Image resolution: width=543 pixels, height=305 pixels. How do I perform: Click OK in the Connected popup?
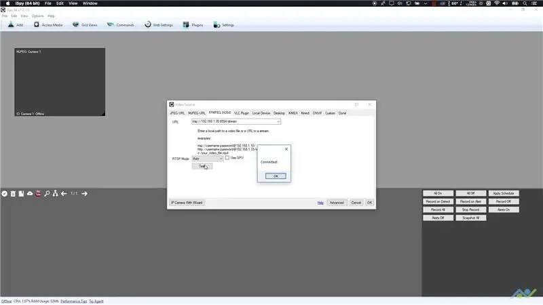coord(276,176)
